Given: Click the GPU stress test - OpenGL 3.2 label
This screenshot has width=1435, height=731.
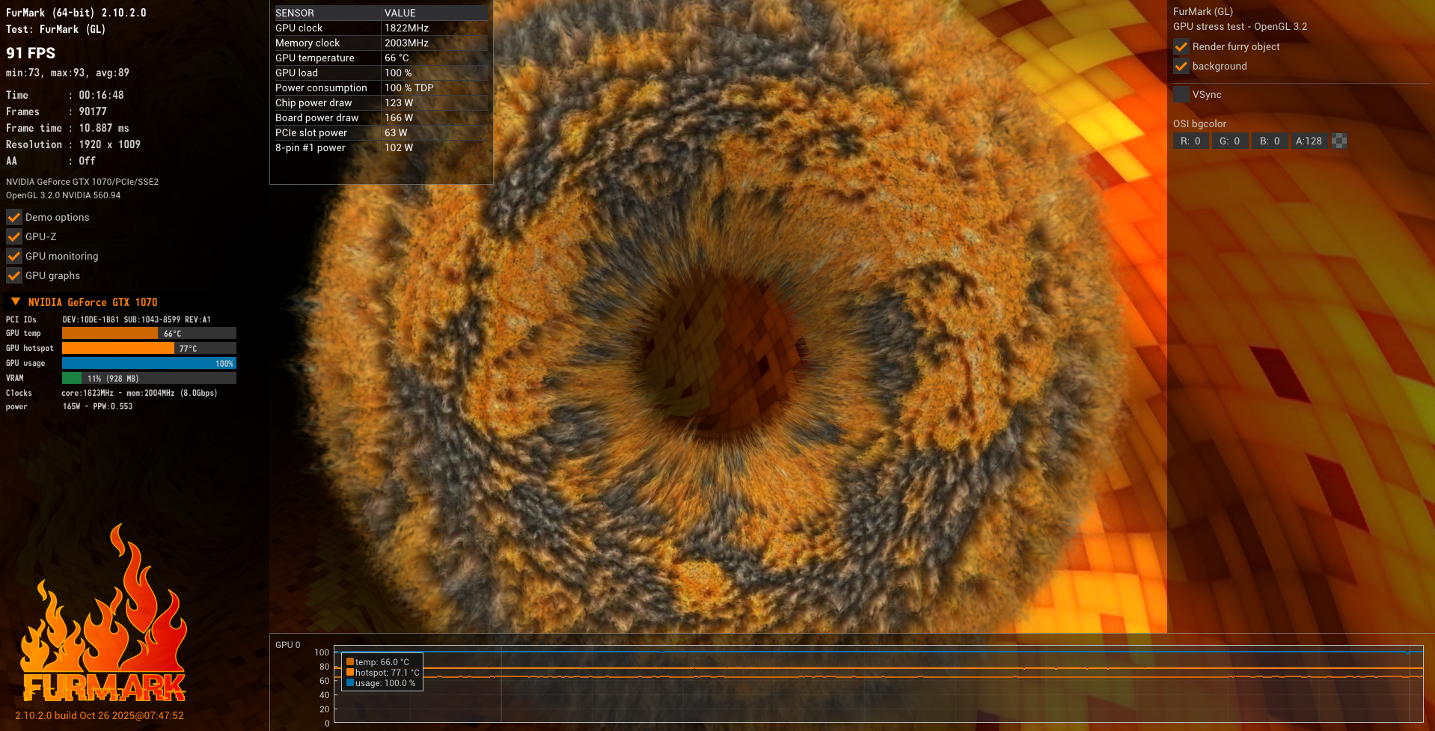Looking at the screenshot, I should [x=1240, y=26].
